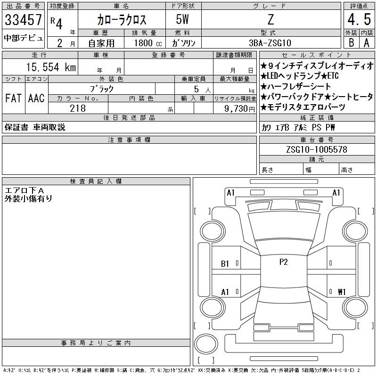Click the 後日発送部品 header
377x377 pixels.
tap(129, 117)
